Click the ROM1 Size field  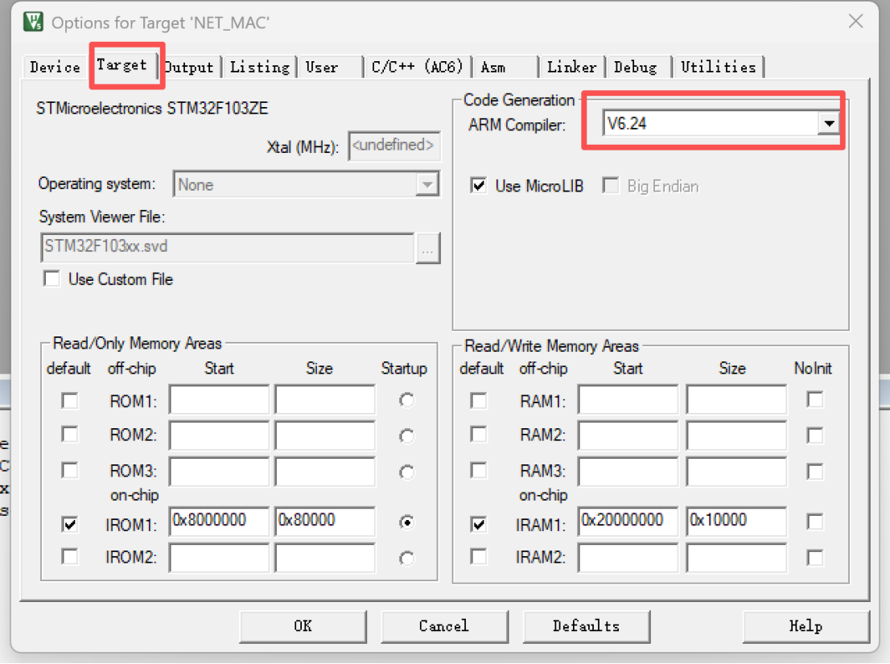coord(324,399)
